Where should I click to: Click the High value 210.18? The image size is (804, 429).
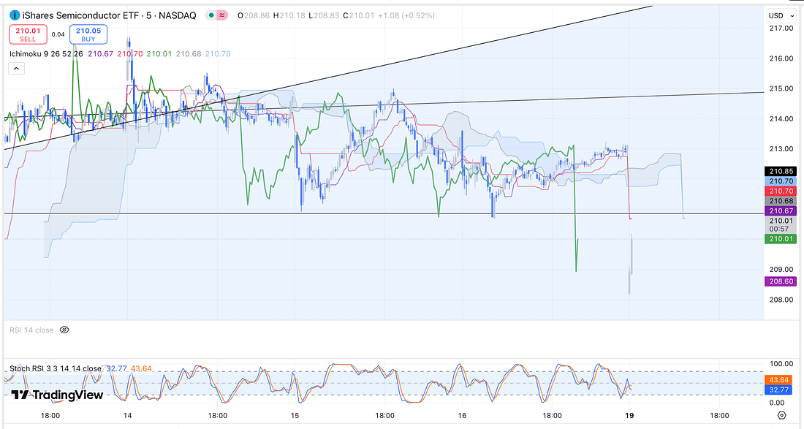tap(292, 15)
